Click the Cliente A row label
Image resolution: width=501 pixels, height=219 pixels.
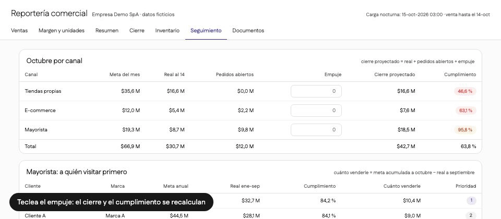[x=35, y=216]
